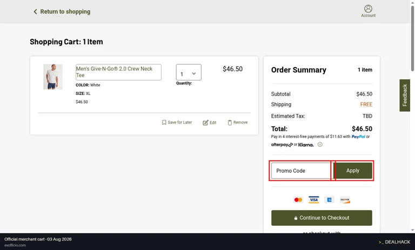Screen dimensions: 415x250
Task: Click the FREE shipping value
Action: tap(366, 105)
